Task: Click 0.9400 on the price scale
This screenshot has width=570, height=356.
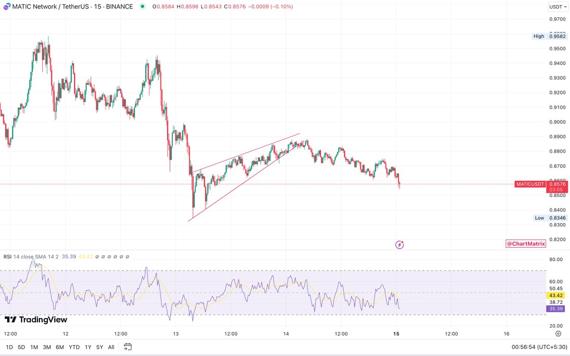Action: (x=557, y=63)
